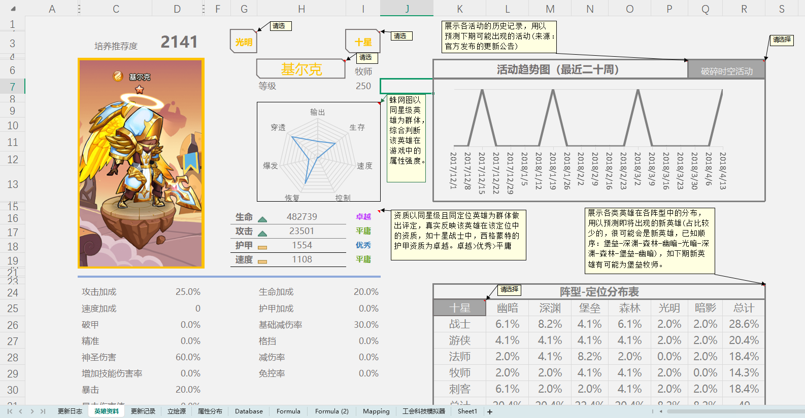Image resolution: width=805 pixels, height=418 pixels.
Task: Click the 攻击 value 23501
Action: tap(302, 231)
